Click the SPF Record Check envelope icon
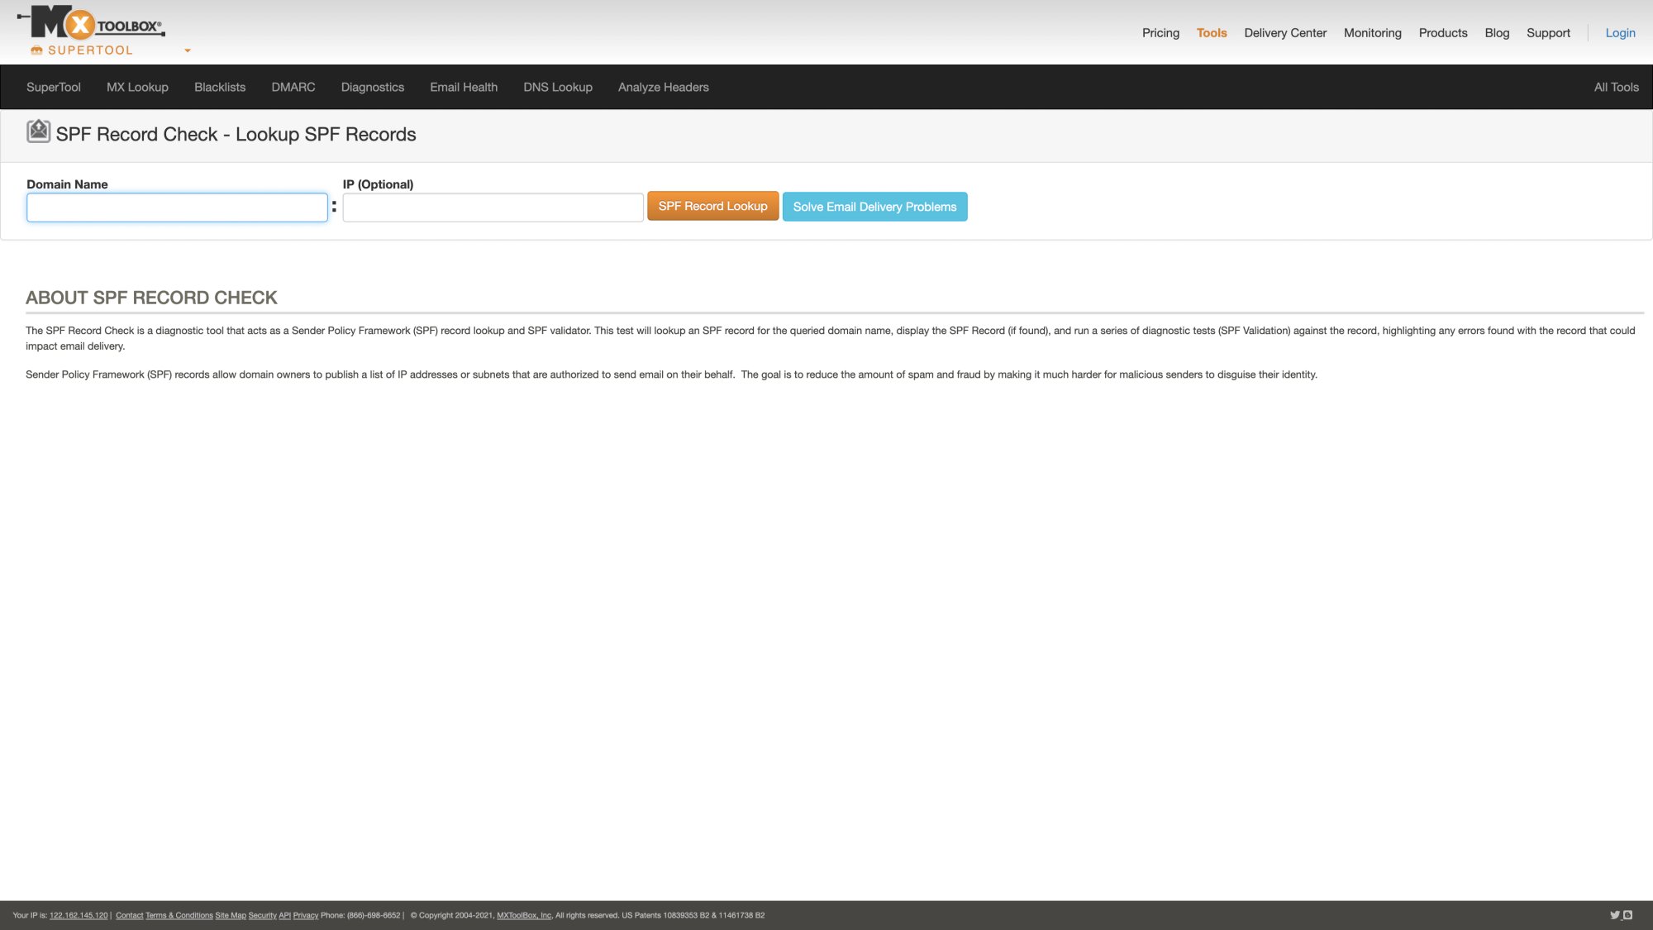The image size is (1653, 930). pos(38,132)
